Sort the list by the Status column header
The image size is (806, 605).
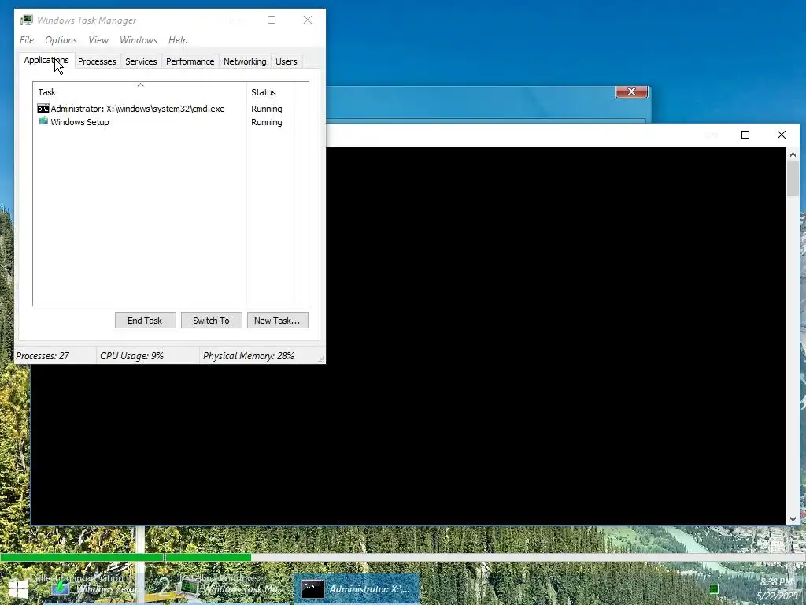pyautogui.click(x=271, y=92)
